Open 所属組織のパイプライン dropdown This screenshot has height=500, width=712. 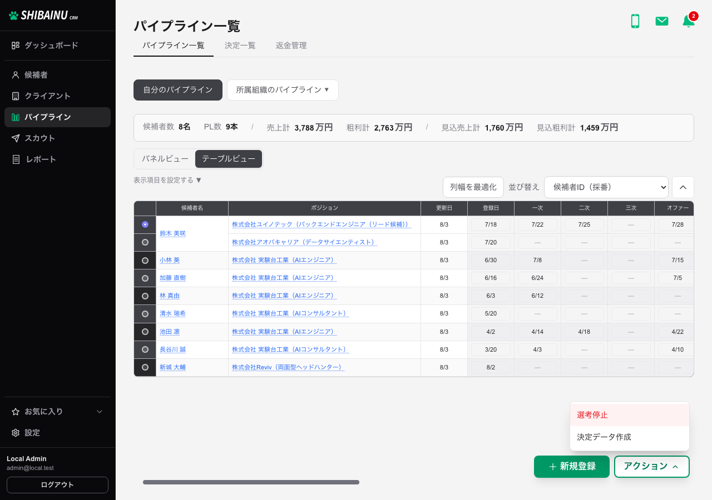(x=283, y=90)
